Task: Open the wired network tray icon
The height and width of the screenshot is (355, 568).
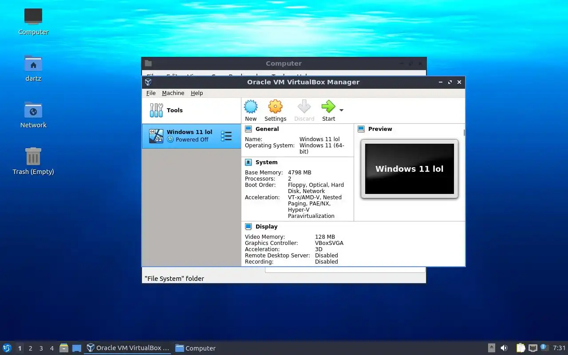Action: coord(532,348)
